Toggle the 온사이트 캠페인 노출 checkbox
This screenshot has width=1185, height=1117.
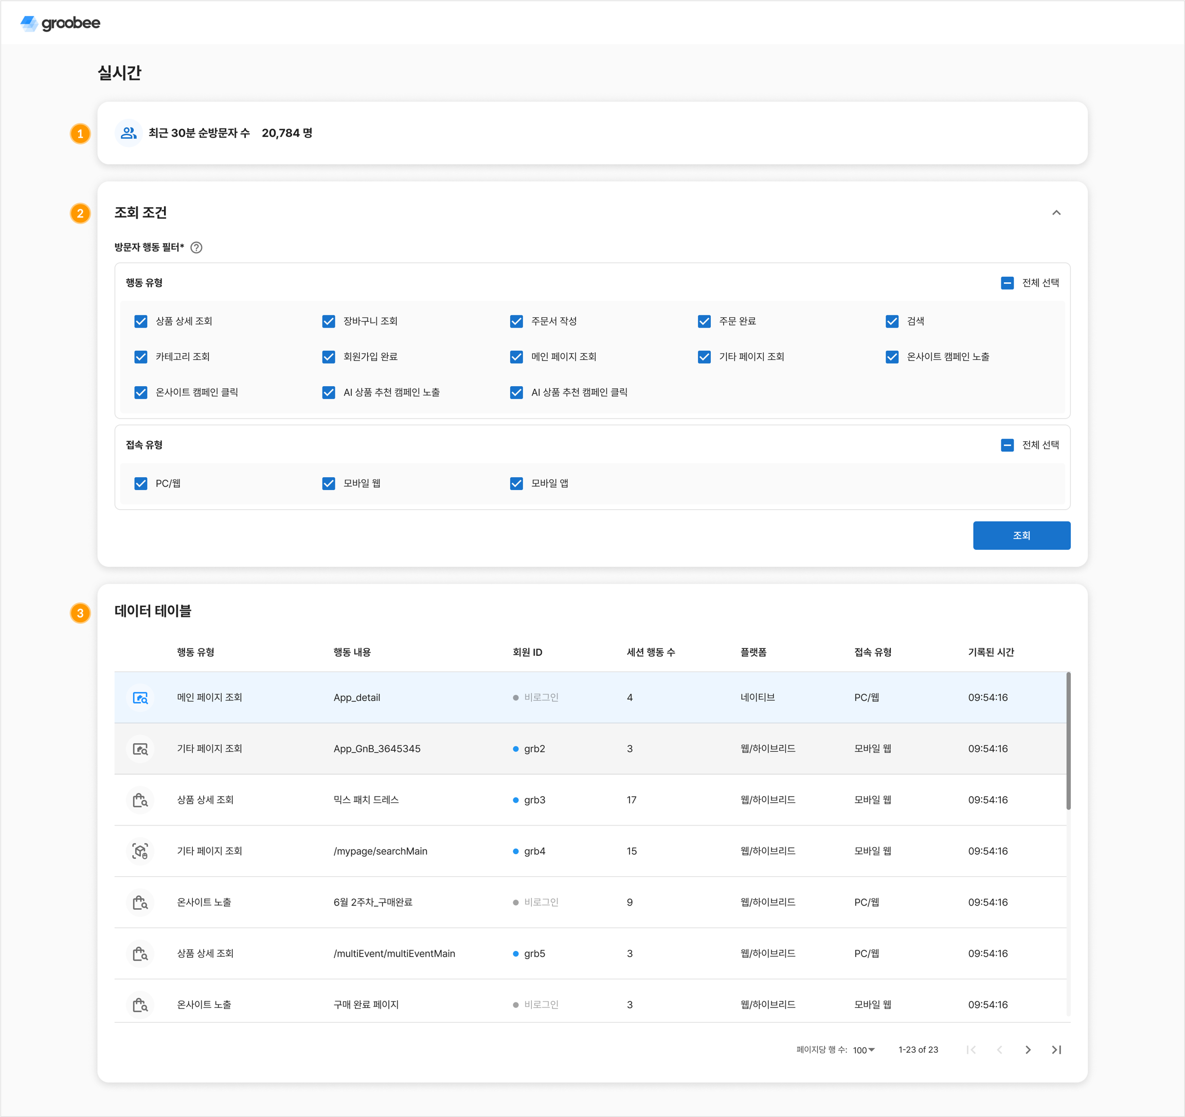[x=892, y=357]
